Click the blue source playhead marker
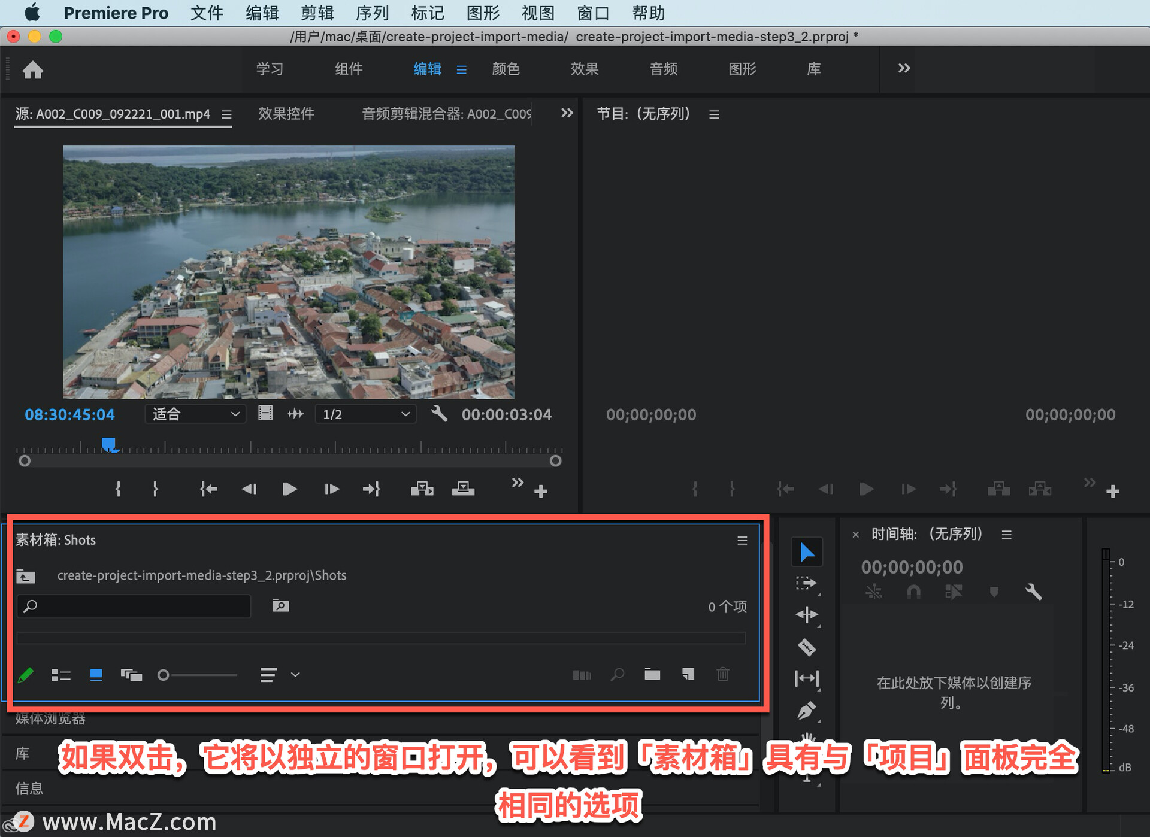Viewport: 1150px width, 837px height. (x=109, y=444)
